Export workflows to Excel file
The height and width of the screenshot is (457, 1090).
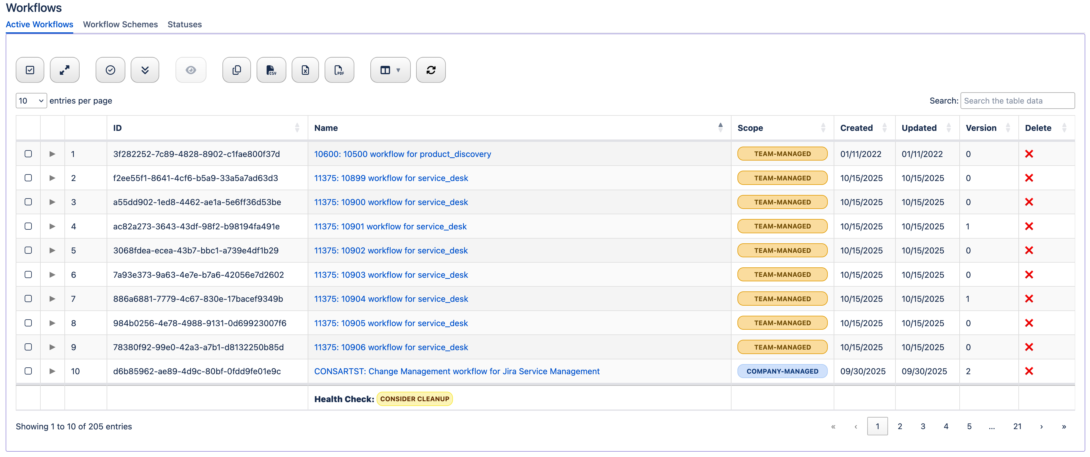click(x=306, y=70)
